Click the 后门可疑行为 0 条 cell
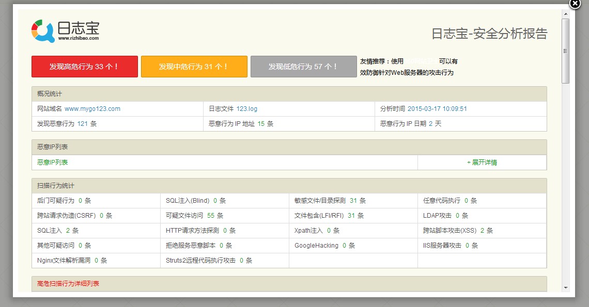 point(96,201)
